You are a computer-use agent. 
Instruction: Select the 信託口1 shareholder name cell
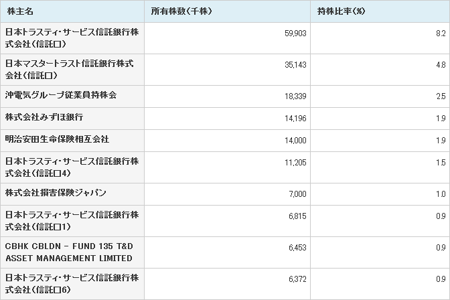point(72,221)
